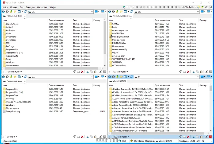
Task: Click the vertical scrollbar in J:\ pane
Action: tap(211, 89)
